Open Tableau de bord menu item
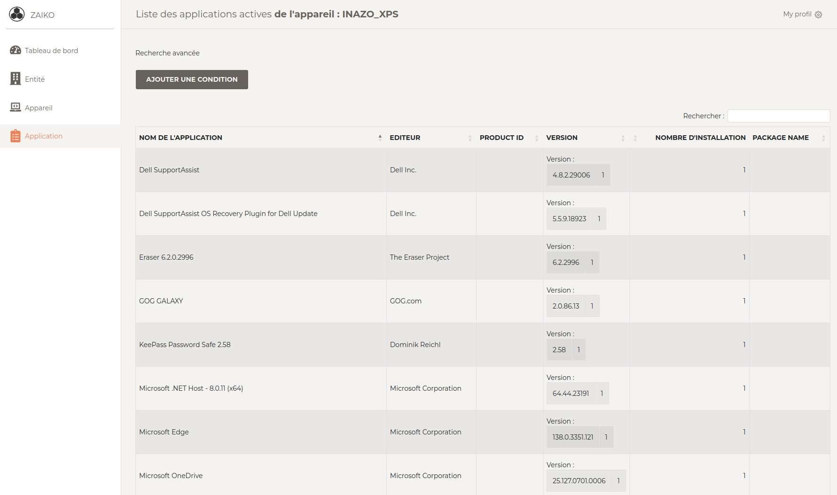Image resolution: width=837 pixels, height=495 pixels. pyautogui.click(x=51, y=50)
